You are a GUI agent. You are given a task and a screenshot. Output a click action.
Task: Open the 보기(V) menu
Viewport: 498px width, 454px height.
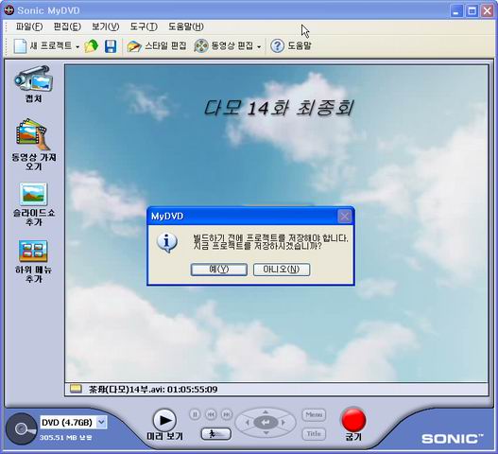106,26
